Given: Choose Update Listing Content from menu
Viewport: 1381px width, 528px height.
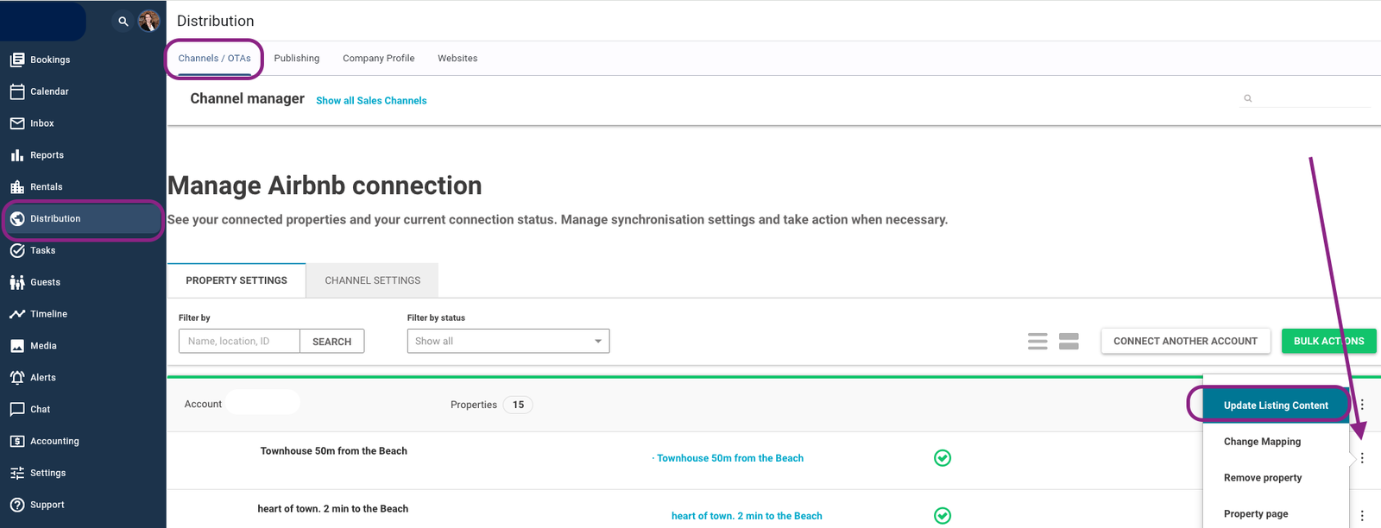Looking at the screenshot, I should pyautogui.click(x=1276, y=405).
